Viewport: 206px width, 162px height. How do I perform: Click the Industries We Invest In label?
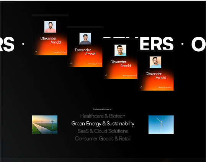[103, 109]
